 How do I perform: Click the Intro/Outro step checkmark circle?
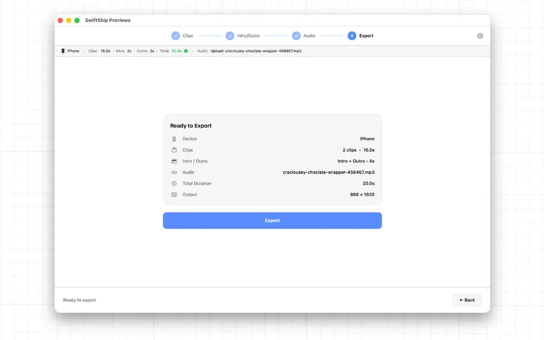(x=230, y=36)
